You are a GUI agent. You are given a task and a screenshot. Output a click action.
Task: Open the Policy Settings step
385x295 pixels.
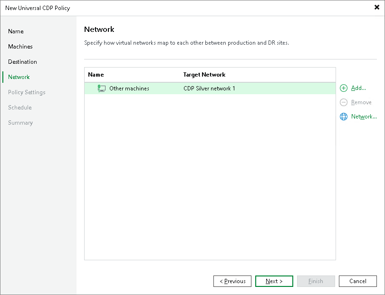click(x=27, y=92)
